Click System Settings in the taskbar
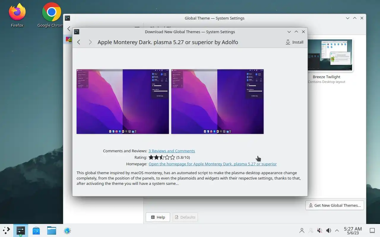 20,230
